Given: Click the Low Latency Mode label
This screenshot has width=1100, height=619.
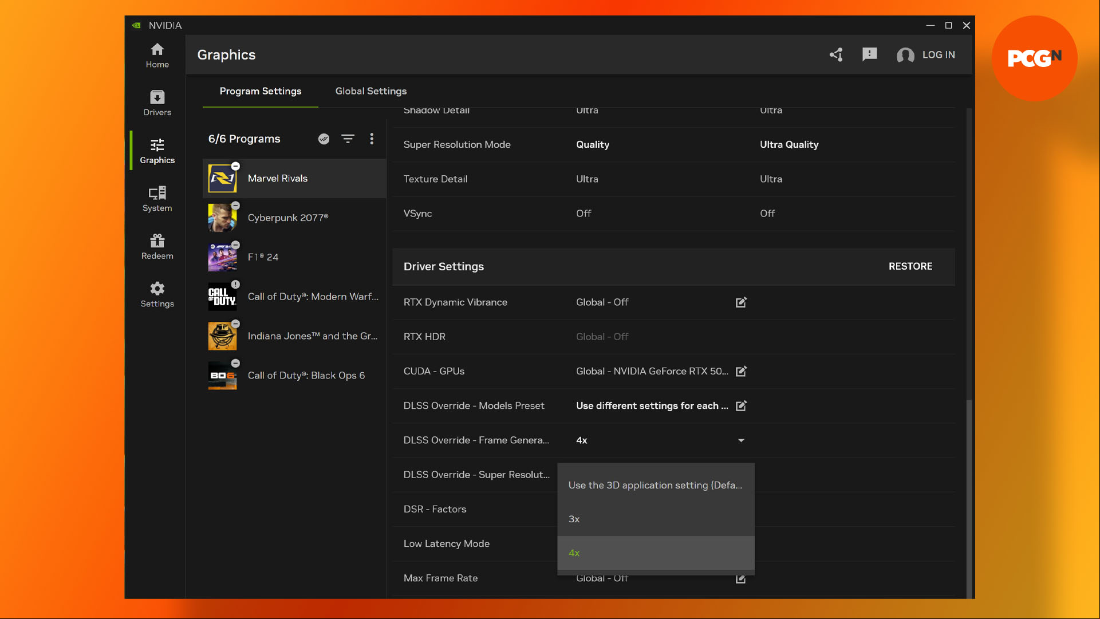Looking at the screenshot, I should [446, 543].
